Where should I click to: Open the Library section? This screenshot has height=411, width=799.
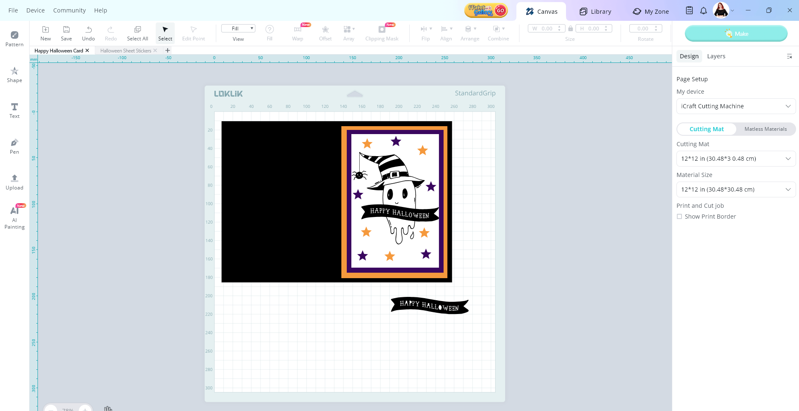(595, 12)
